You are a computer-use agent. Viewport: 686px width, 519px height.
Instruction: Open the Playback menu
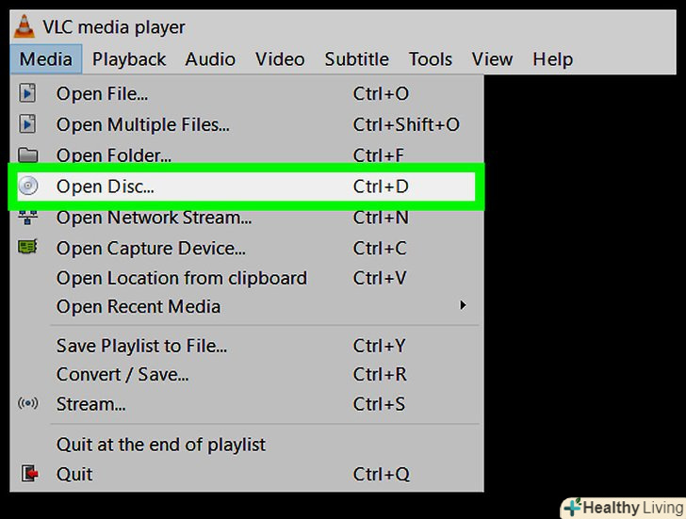tap(129, 59)
